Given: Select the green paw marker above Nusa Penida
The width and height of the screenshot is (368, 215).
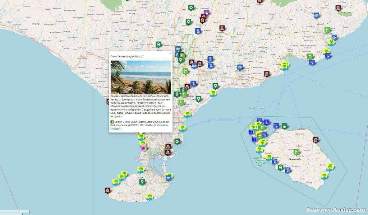Looking at the screenshot, I should [284, 126].
